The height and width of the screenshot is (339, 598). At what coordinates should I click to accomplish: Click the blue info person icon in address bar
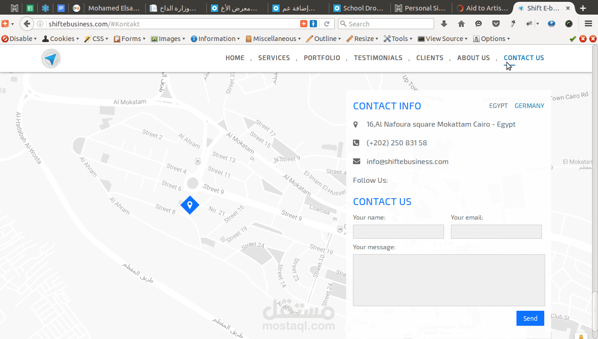313,24
